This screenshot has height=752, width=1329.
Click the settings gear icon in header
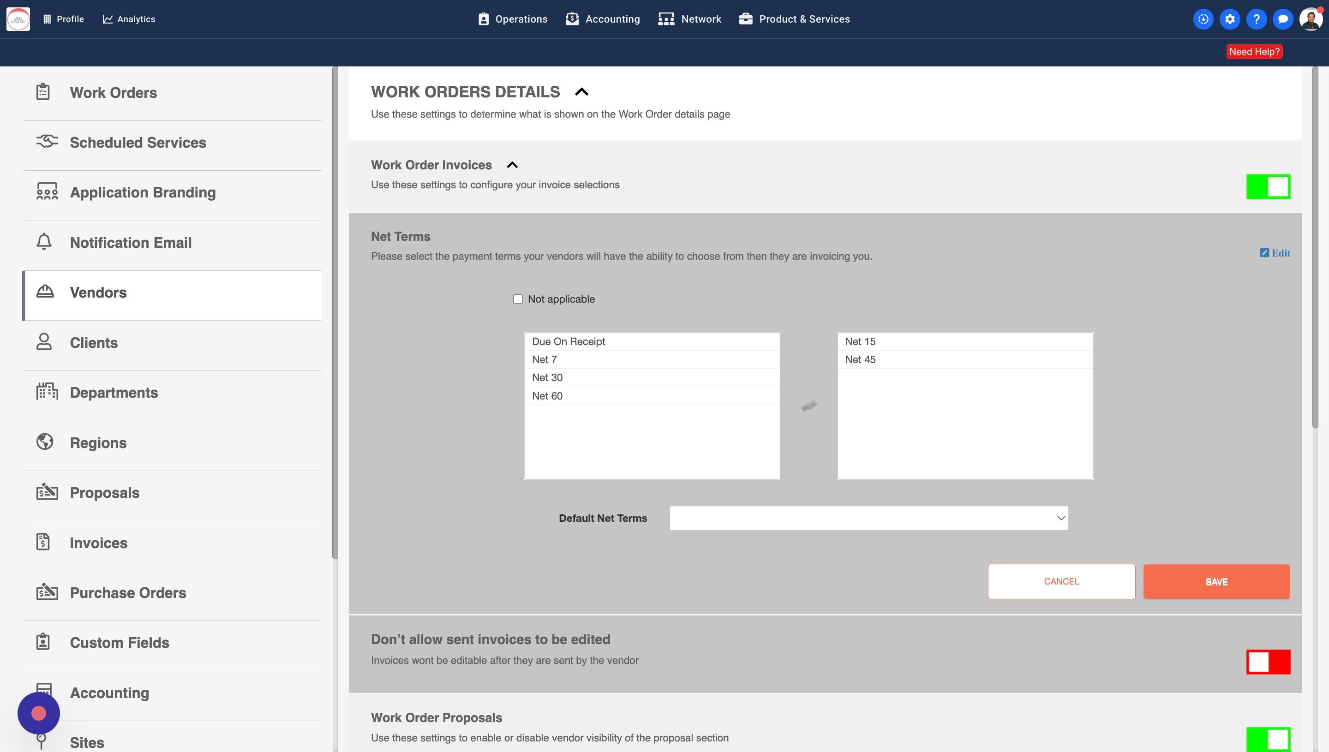[x=1229, y=19]
